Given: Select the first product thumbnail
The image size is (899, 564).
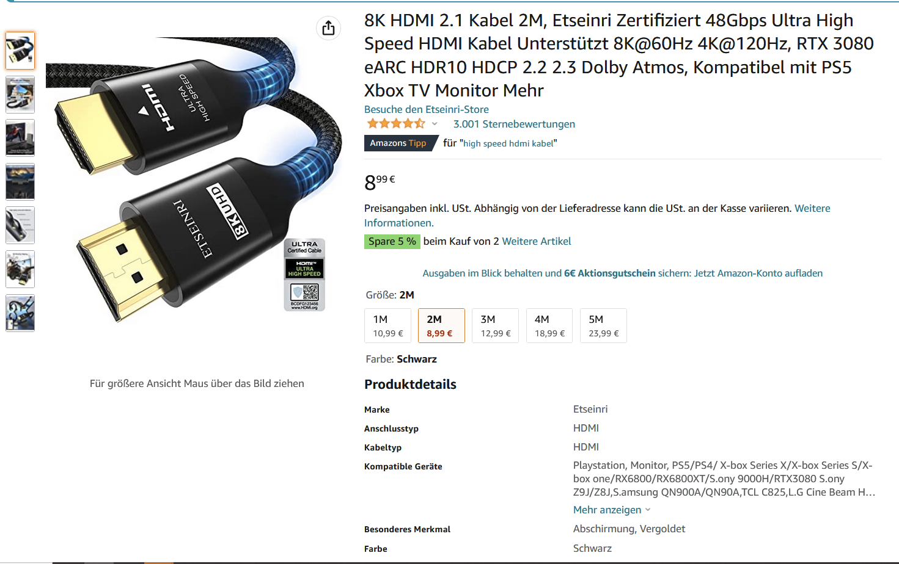Looking at the screenshot, I should pyautogui.click(x=20, y=51).
